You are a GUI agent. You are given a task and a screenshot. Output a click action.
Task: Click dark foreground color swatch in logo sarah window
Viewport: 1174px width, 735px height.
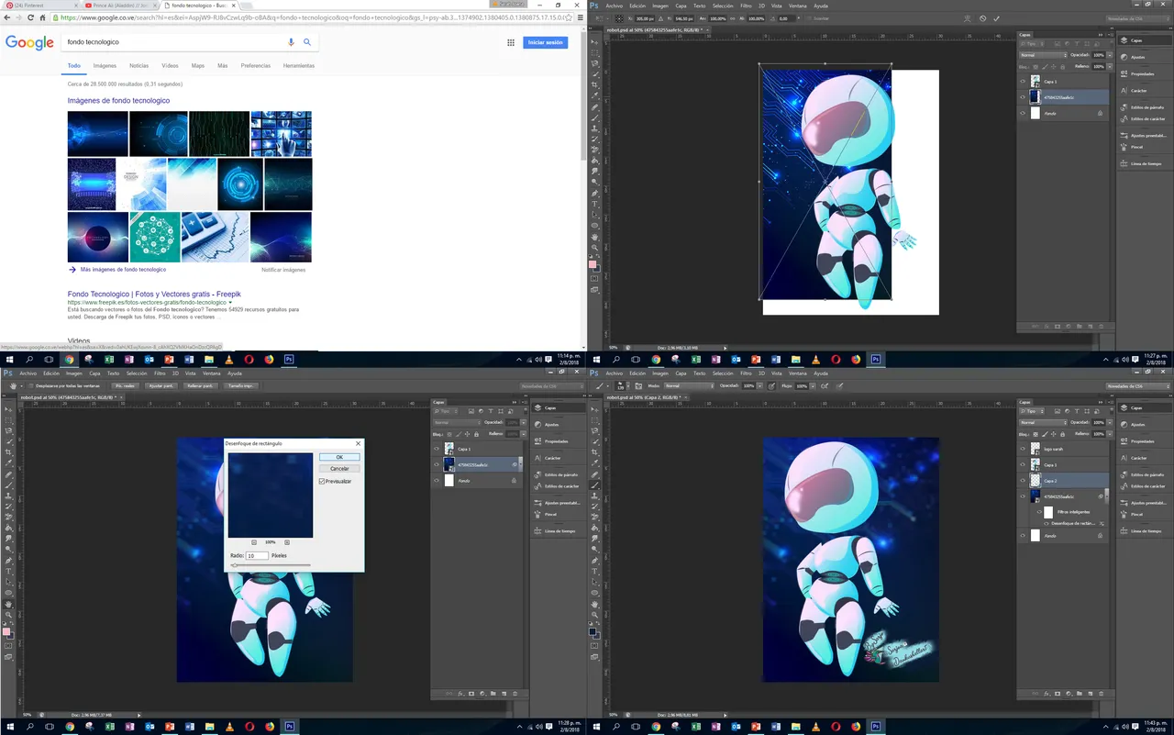[593, 631]
